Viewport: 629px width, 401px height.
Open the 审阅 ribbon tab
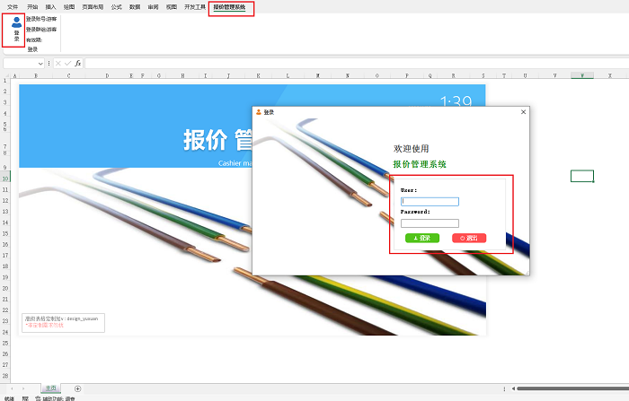tap(154, 7)
